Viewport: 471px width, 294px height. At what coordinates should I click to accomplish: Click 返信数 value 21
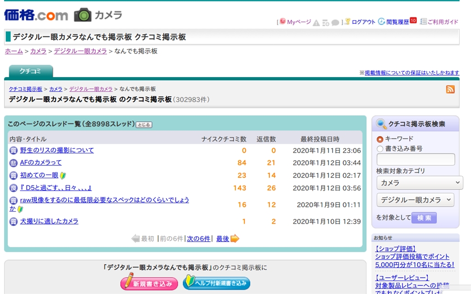271,163
